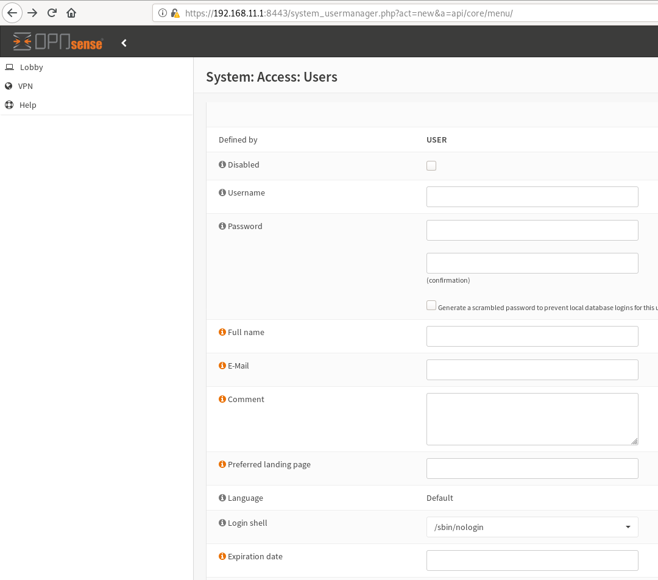Expand the VPN menu section

pyautogui.click(x=25, y=87)
